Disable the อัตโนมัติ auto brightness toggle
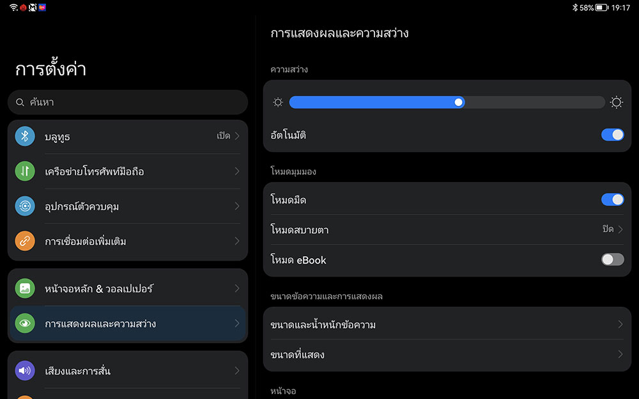This screenshot has height=399, width=639. pos(612,135)
